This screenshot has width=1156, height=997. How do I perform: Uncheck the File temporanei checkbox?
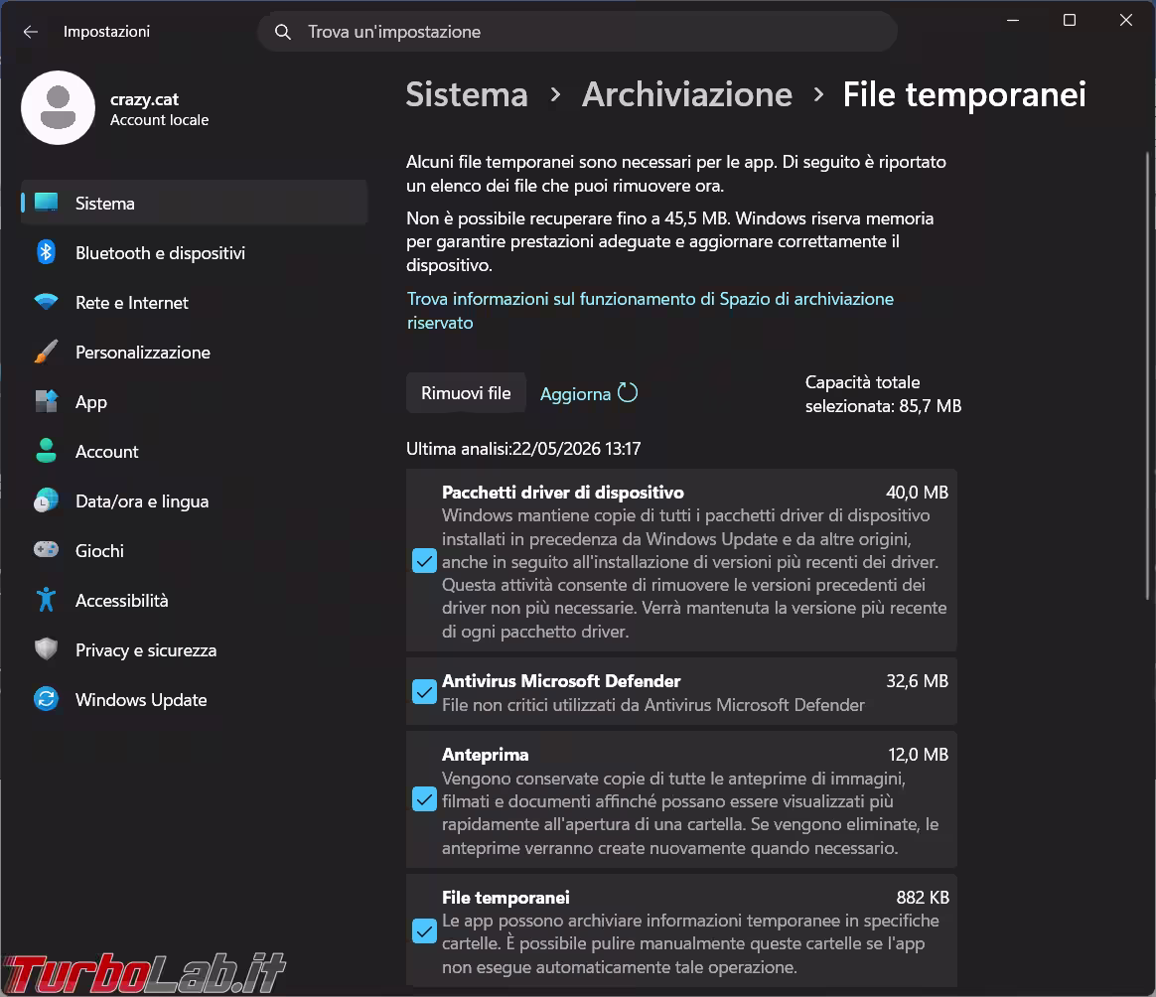[x=424, y=931]
